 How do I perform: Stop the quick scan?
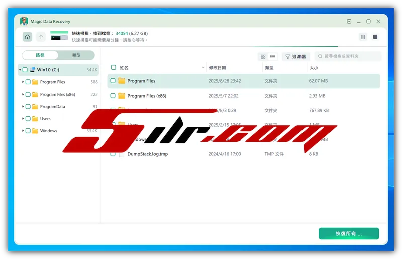[375, 37]
